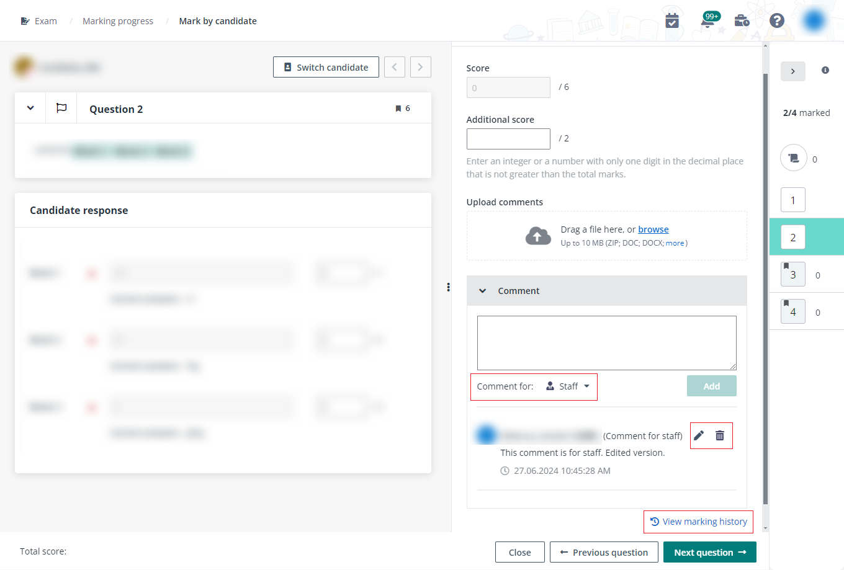
Task: Collapse the Comment section
Action: pyautogui.click(x=483, y=290)
